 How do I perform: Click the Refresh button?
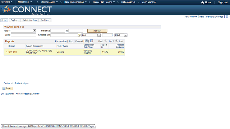click(97, 31)
